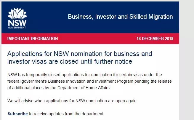Click the headline about NSW nomination applications closed
This screenshot has width=194, height=120.
[79, 58]
